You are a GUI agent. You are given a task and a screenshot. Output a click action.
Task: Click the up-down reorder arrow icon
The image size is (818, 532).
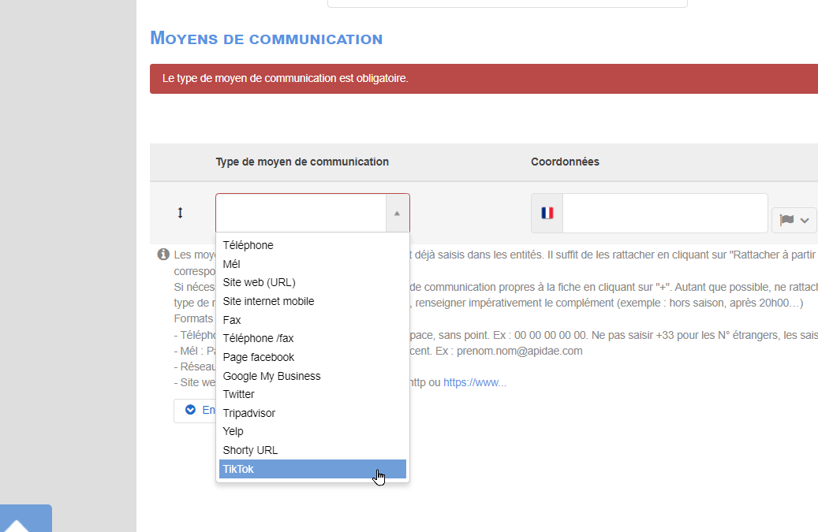tap(180, 213)
